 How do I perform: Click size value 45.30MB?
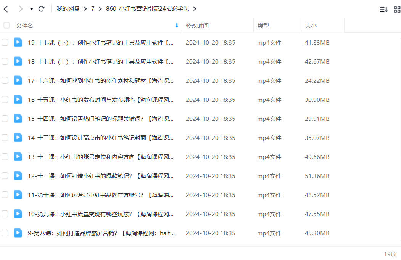pos(317,233)
